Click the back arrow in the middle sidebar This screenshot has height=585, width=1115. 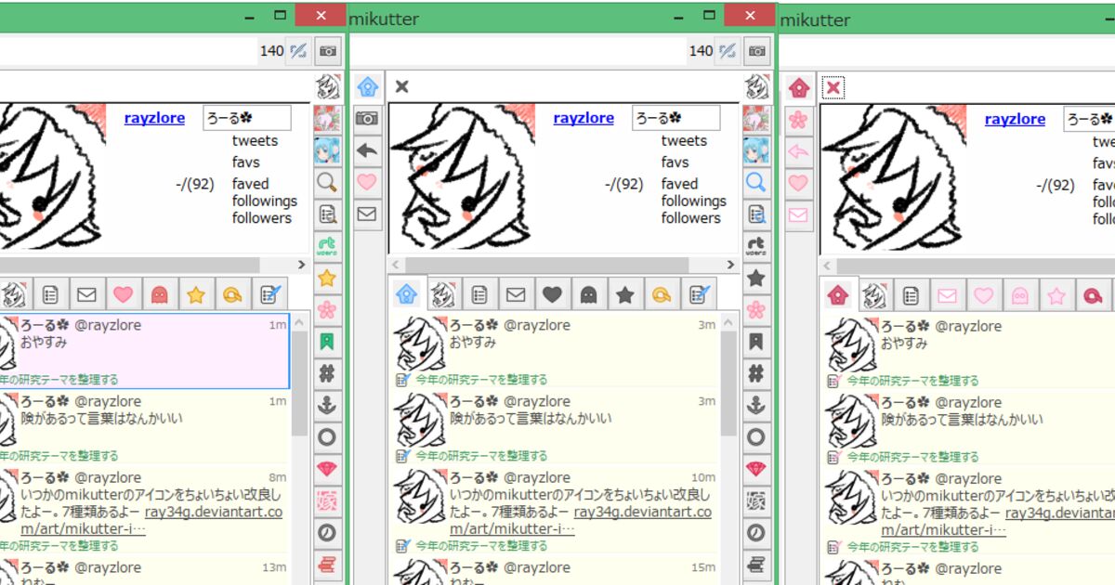pyautogui.click(x=367, y=150)
